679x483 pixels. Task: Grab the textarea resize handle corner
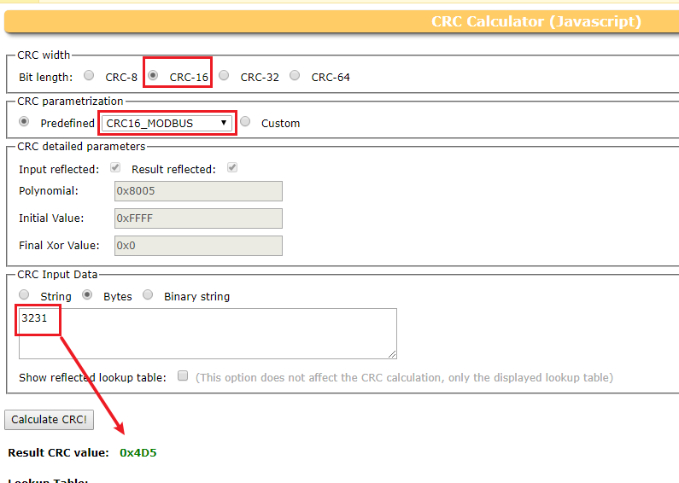click(x=392, y=354)
